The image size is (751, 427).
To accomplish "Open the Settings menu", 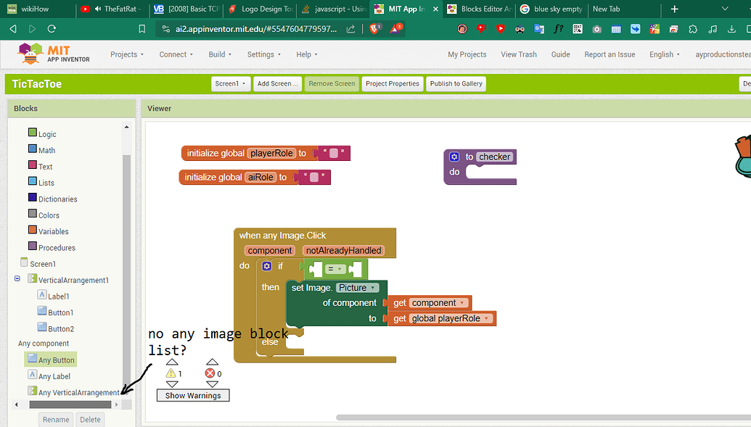I will click(x=264, y=54).
